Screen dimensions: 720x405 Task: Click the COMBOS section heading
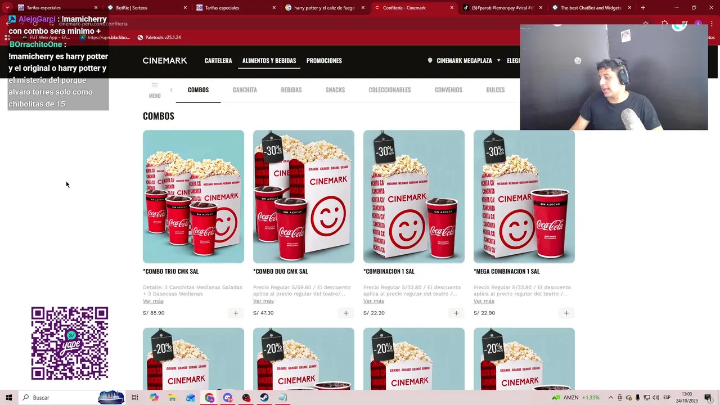159,116
